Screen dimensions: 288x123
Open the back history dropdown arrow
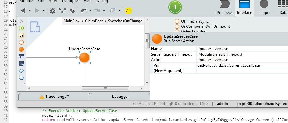(30, 11)
